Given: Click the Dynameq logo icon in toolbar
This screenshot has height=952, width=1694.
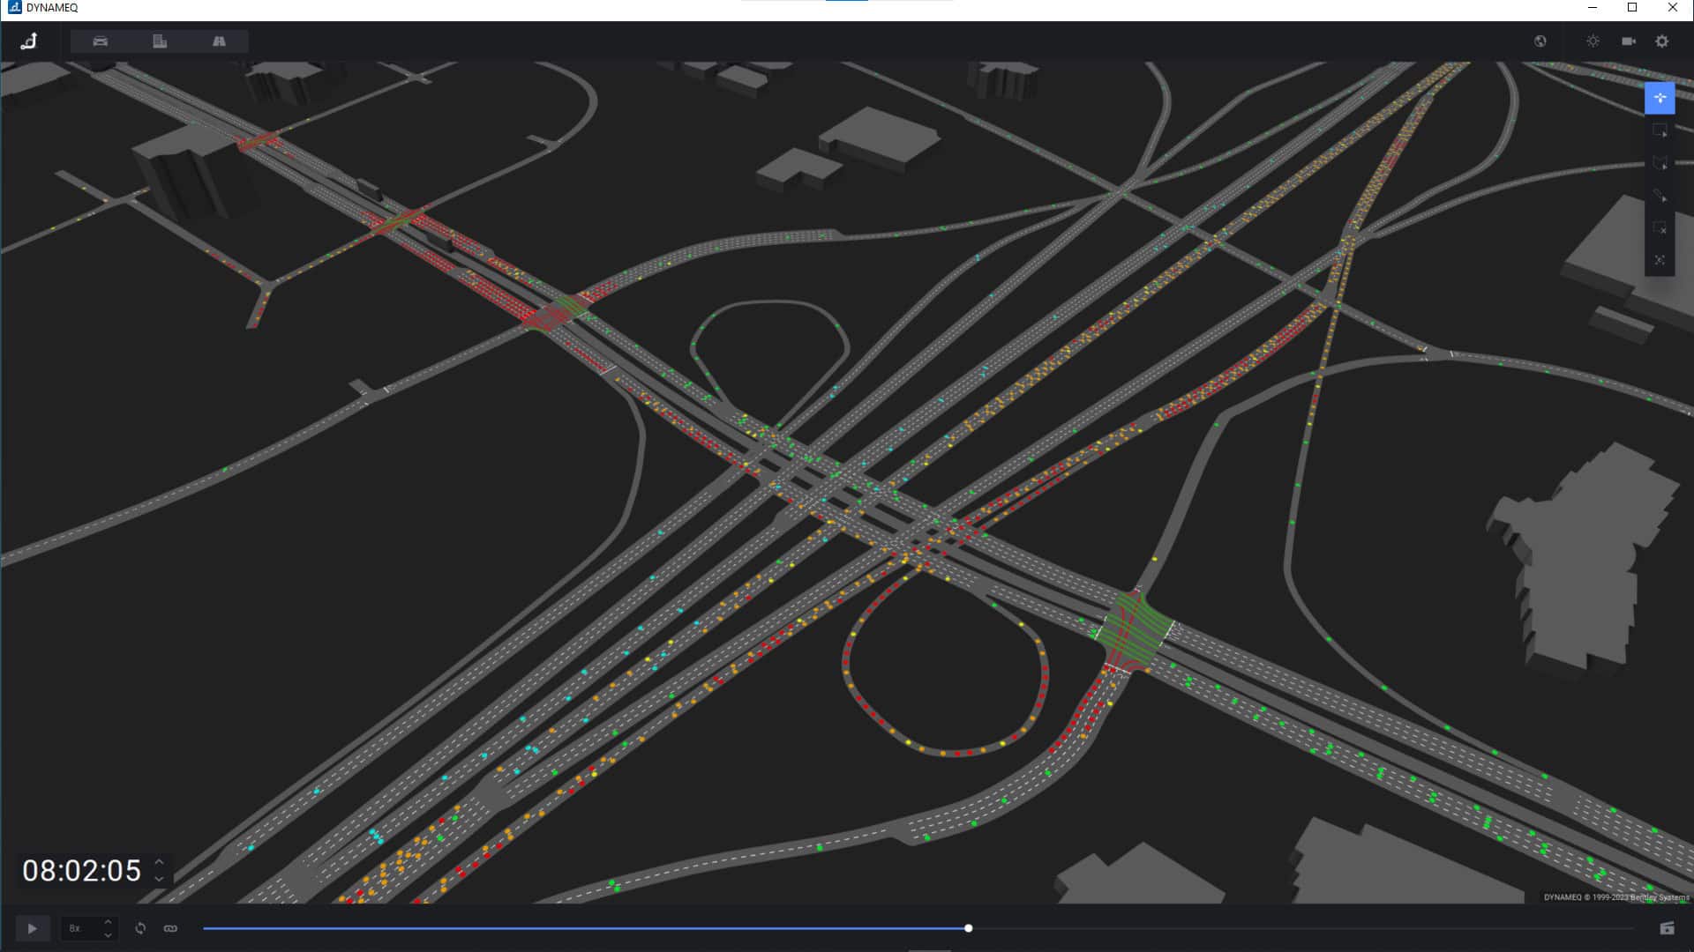Looking at the screenshot, I should point(29,41).
